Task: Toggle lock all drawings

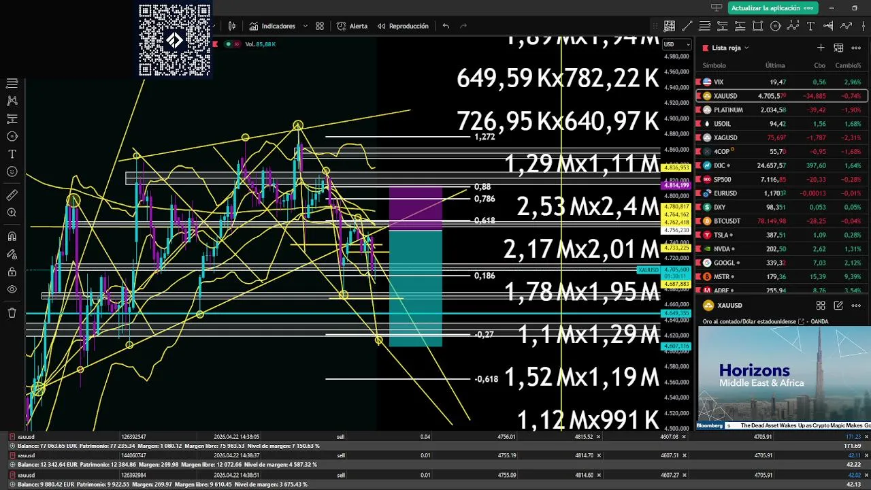Action: 12,272
